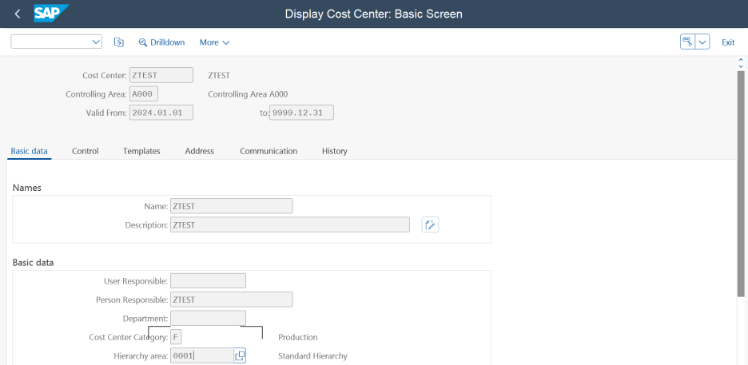Expand header using the down chevron

pyautogui.click(x=741, y=65)
